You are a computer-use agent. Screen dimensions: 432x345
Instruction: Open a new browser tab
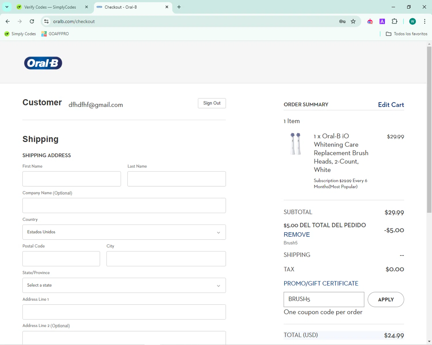click(179, 7)
